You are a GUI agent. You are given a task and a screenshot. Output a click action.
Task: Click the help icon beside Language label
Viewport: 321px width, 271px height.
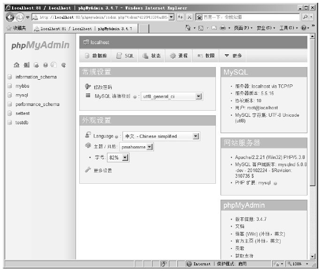(116, 137)
